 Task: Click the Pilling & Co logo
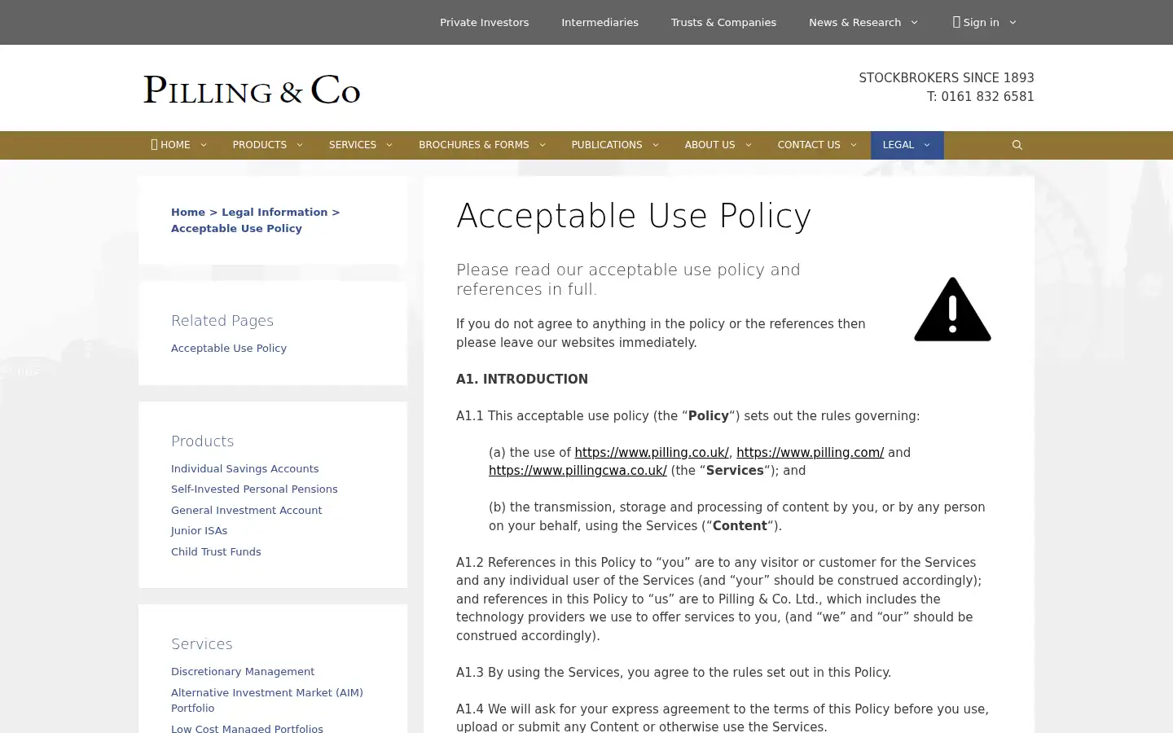point(252,90)
